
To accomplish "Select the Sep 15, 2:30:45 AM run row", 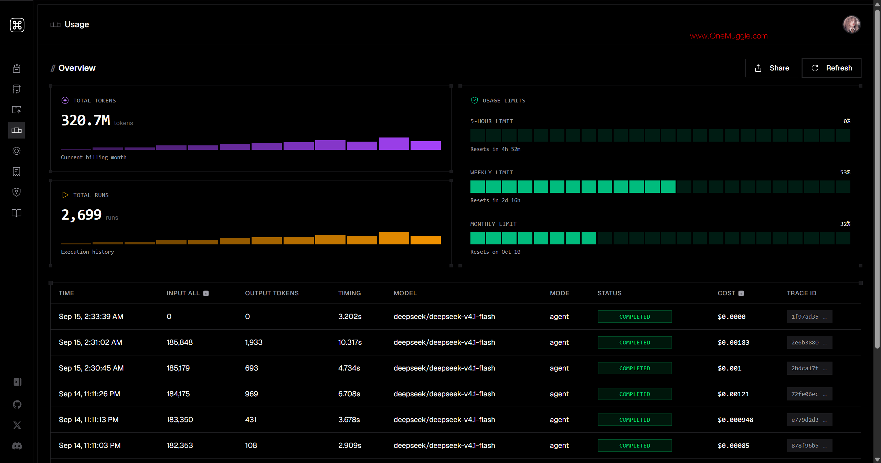I will coord(455,368).
